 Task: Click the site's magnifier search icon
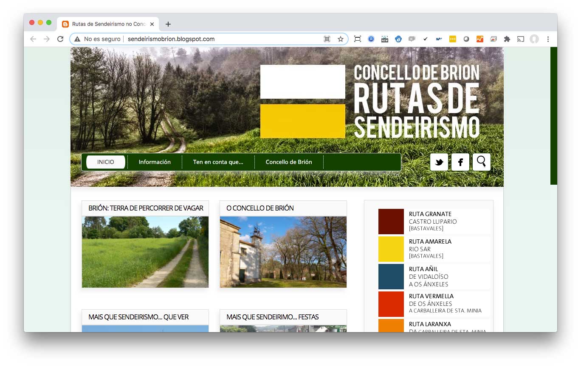coord(482,162)
